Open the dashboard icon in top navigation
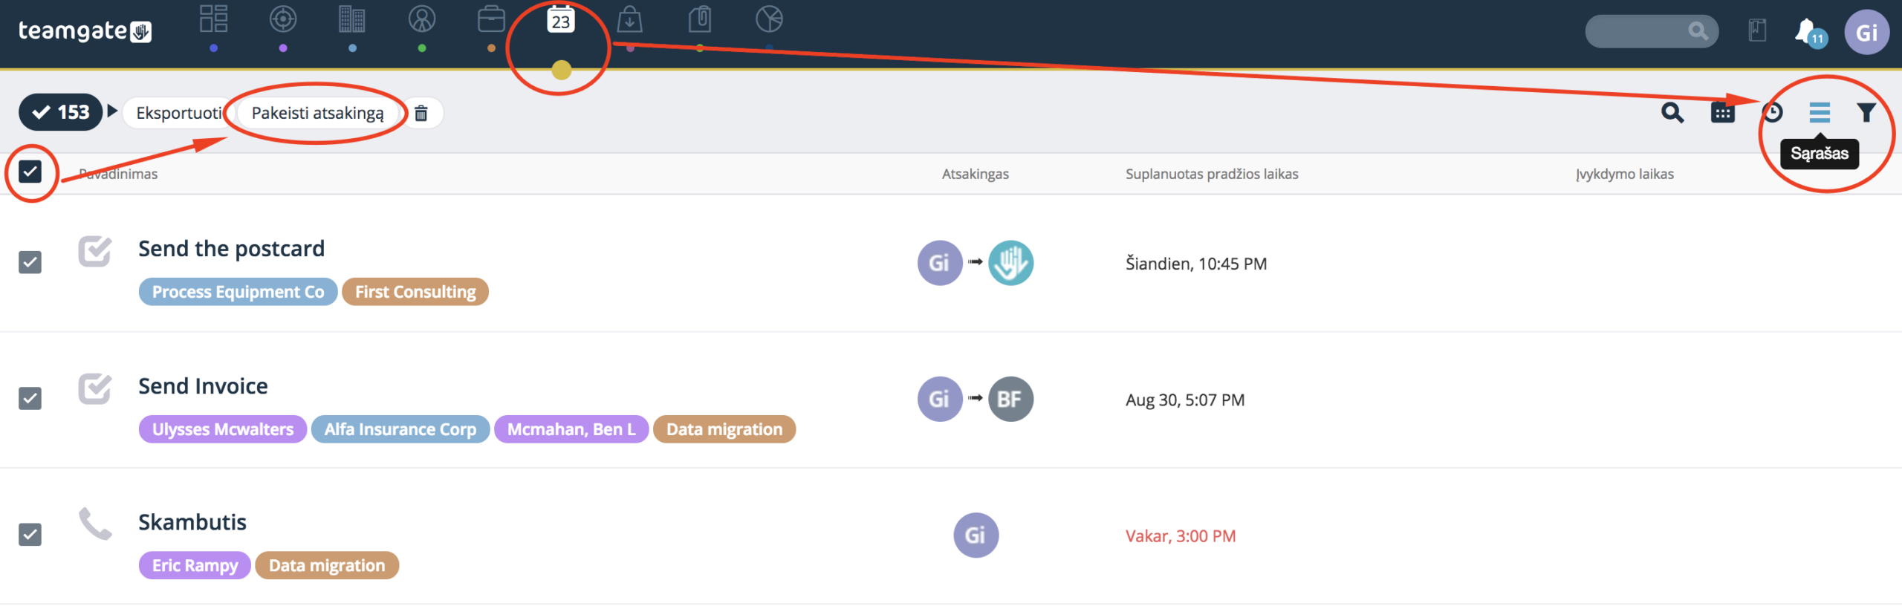 [213, 19]
